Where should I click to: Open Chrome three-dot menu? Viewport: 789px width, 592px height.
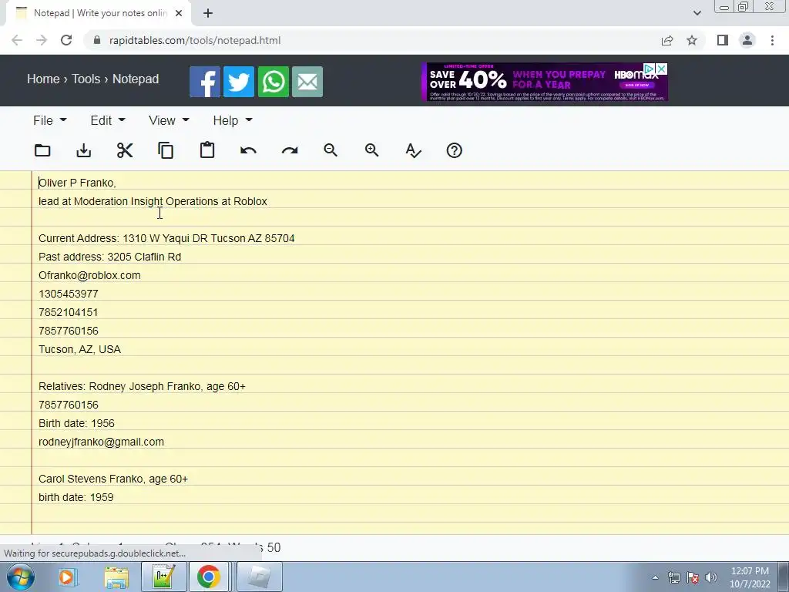(772, 40)
